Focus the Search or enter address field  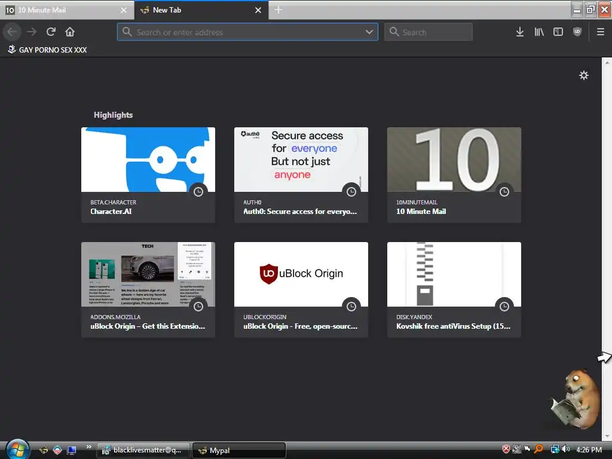(247, 32)
